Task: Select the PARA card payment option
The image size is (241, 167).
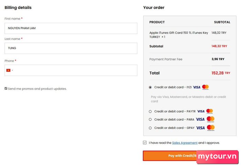Action: (150, 120)
